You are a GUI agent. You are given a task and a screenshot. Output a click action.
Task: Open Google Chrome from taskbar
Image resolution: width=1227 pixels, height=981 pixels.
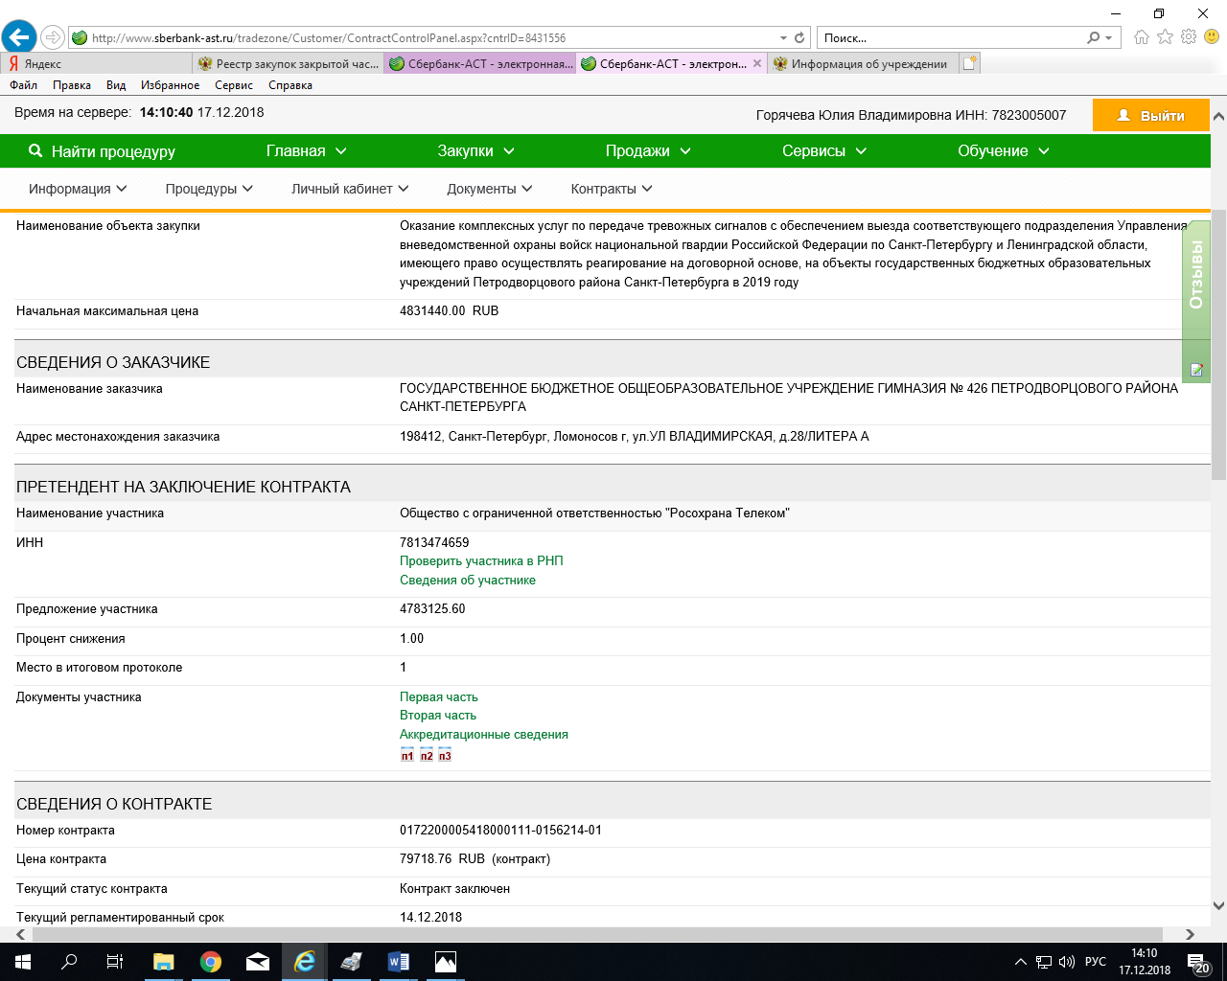210,962
